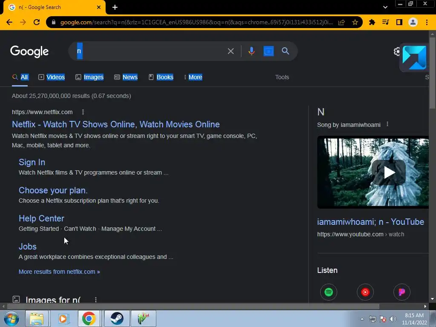Click 'More results from netflix.com »'
Image resolution: width=436 pixels, height=327 pixels.
tap(59, 272)
